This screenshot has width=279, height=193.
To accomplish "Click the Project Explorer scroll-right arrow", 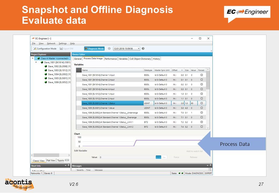I will (69, 155).
